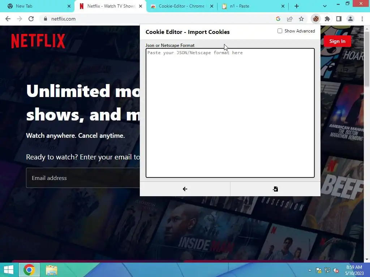Click the Cookie-Editor extension icon in toolbar
This screenshot has width=370, height=277.
pyautogui.click(x=315, y=19)
